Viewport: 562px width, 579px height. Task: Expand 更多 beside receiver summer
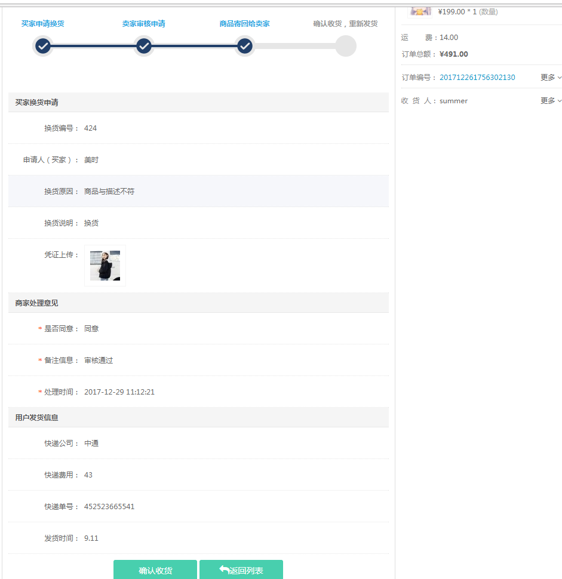[x=551, y=101]
